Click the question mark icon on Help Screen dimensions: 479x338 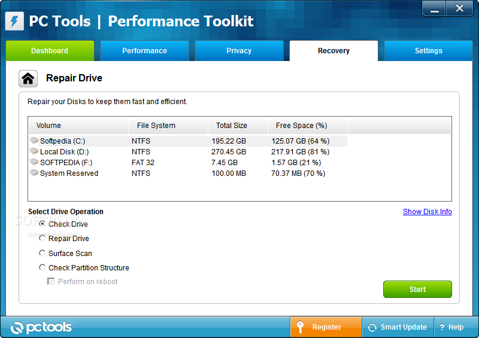point(442,327)
